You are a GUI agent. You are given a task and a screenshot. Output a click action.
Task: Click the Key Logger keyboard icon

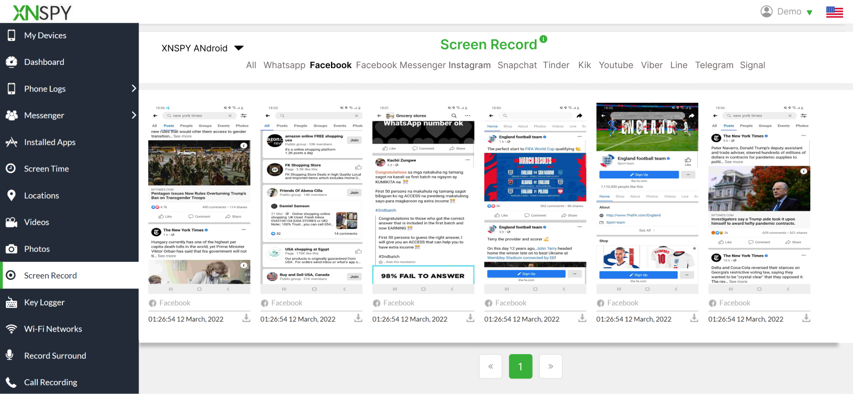[x=11, y=302]
